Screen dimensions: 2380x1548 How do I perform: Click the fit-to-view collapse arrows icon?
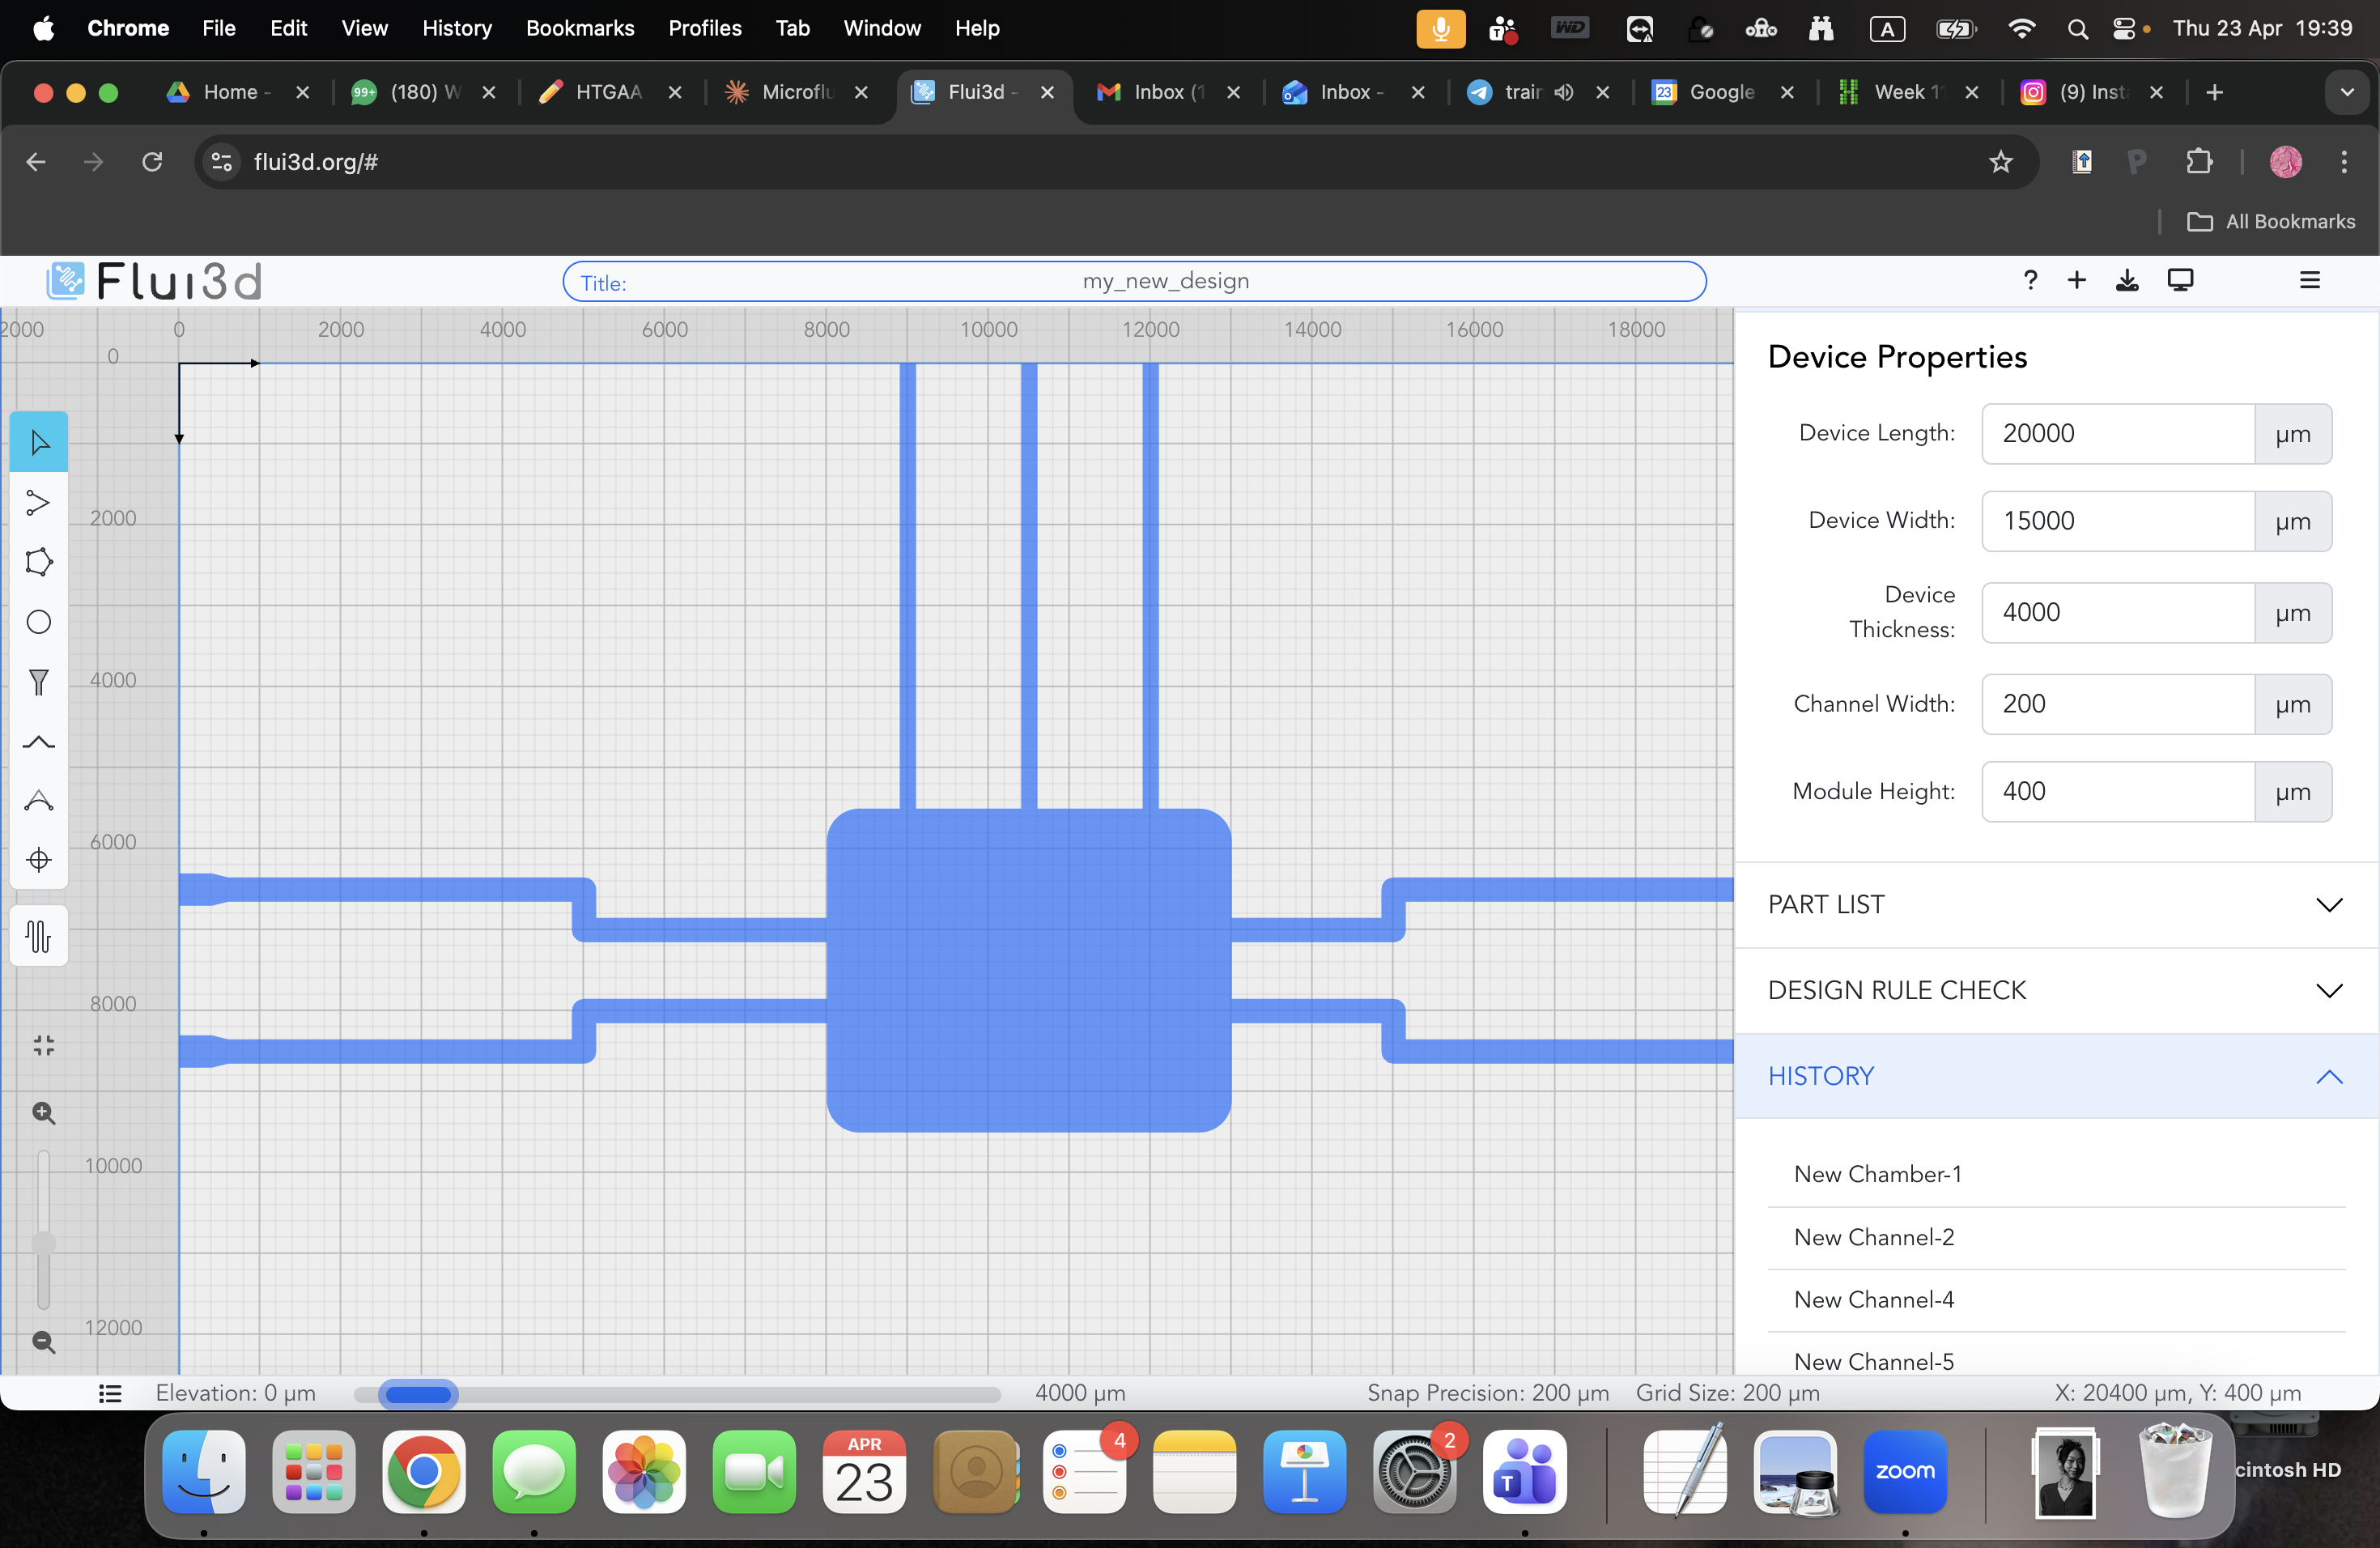pos(43,1046)
